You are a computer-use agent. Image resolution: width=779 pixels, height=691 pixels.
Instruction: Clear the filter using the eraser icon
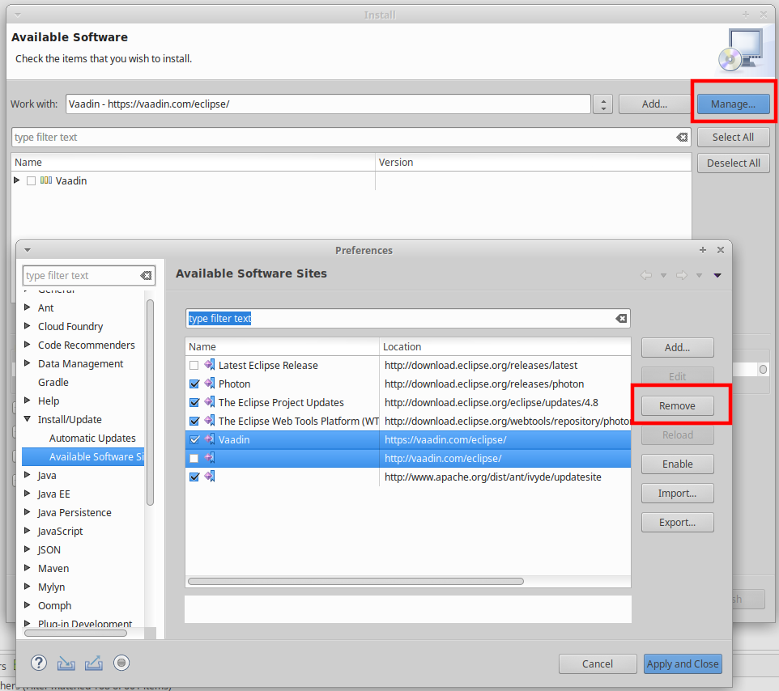(621, 318)
